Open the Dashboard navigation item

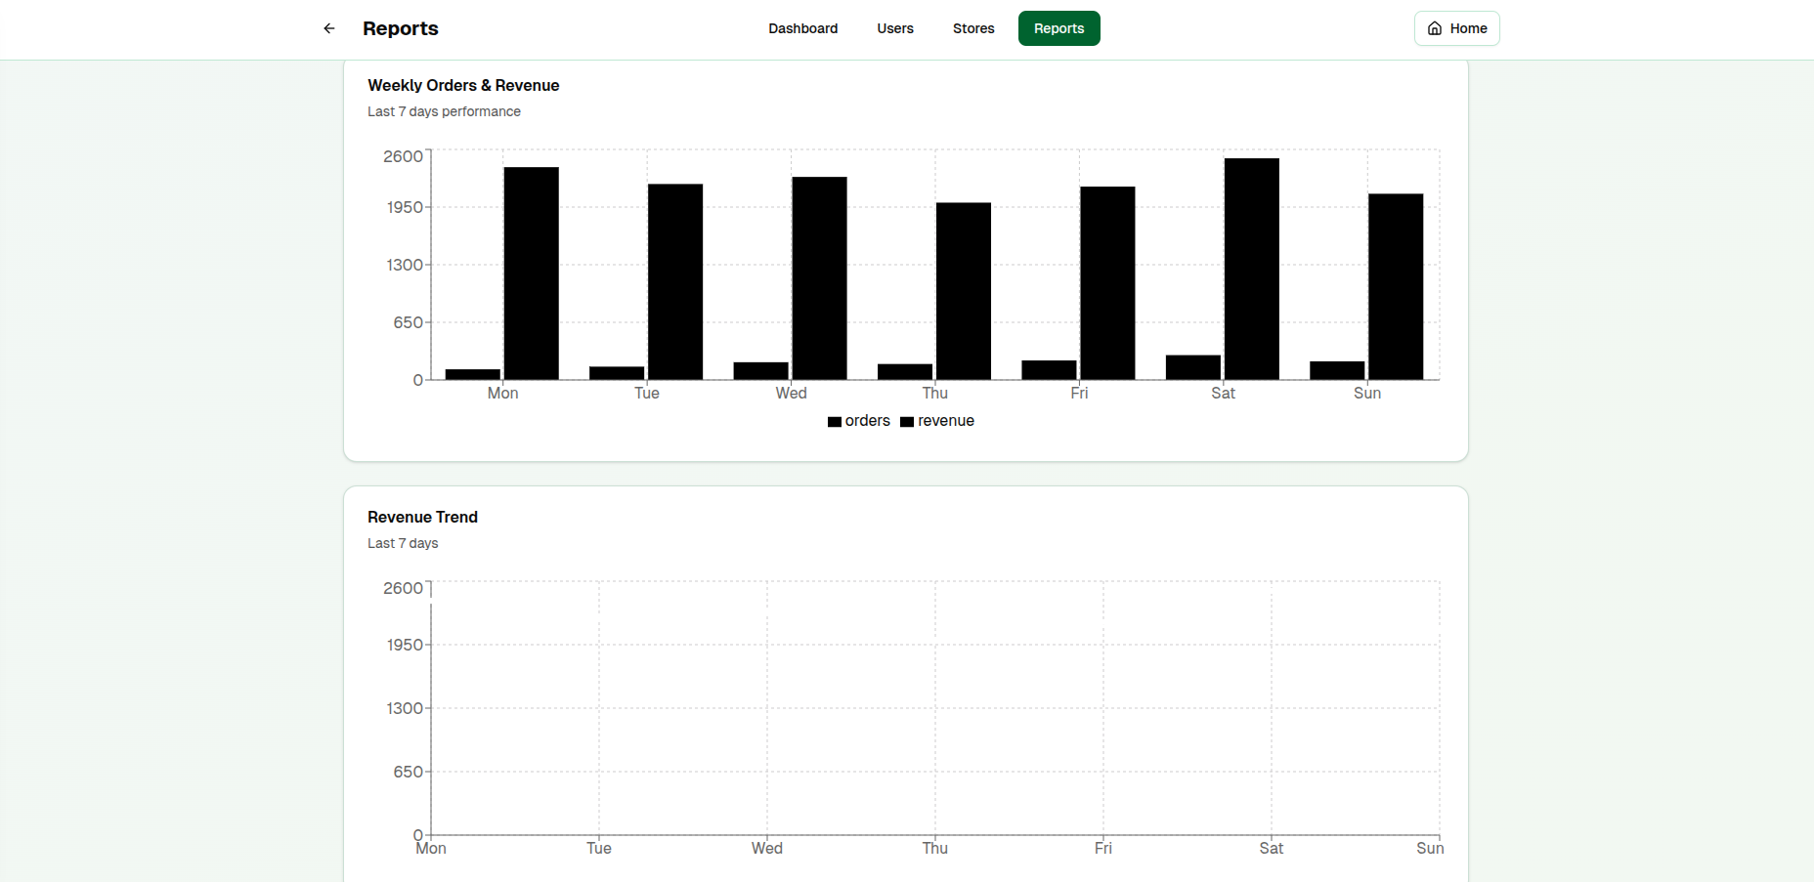click(x=802, y=28)
